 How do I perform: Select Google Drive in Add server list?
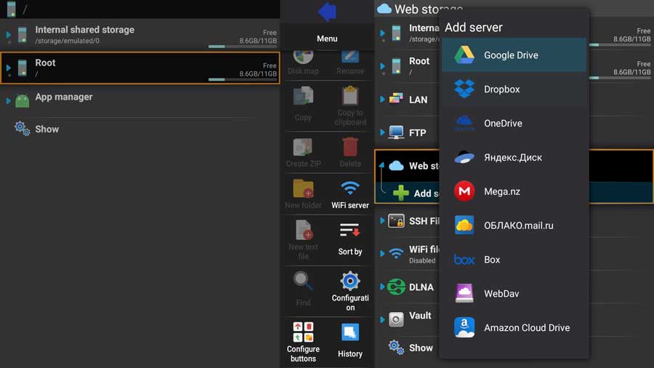514,55
